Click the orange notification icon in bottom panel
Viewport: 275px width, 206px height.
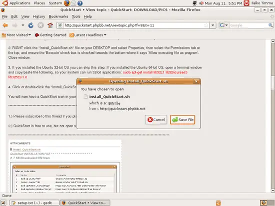(x=218, y=203)
